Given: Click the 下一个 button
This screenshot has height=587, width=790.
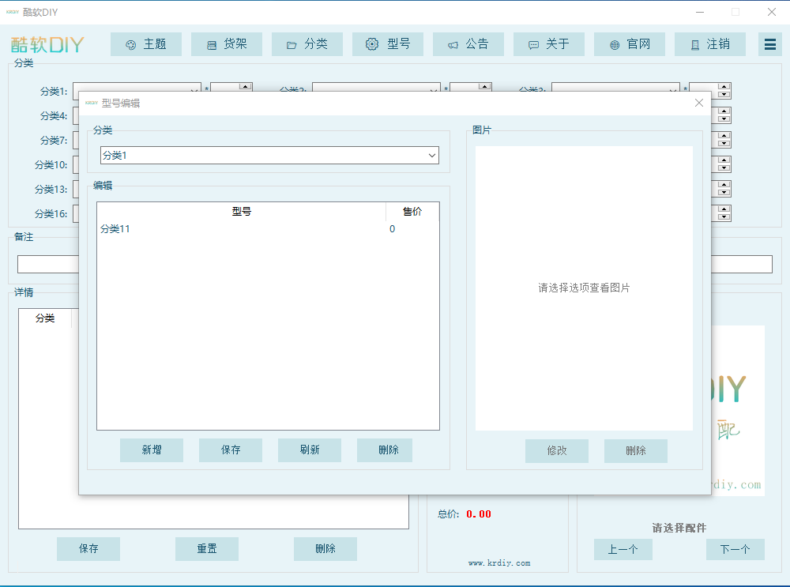Looking at the screenshot, I should (x=735, y=549).
